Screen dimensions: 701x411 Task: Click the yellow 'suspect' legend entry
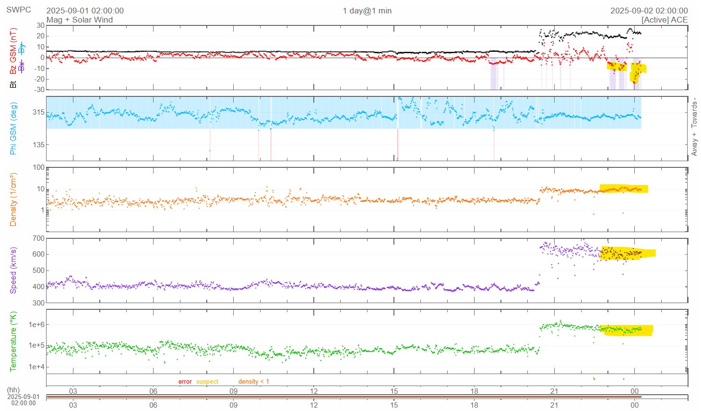pyautogui.click(x=207, y=382)
